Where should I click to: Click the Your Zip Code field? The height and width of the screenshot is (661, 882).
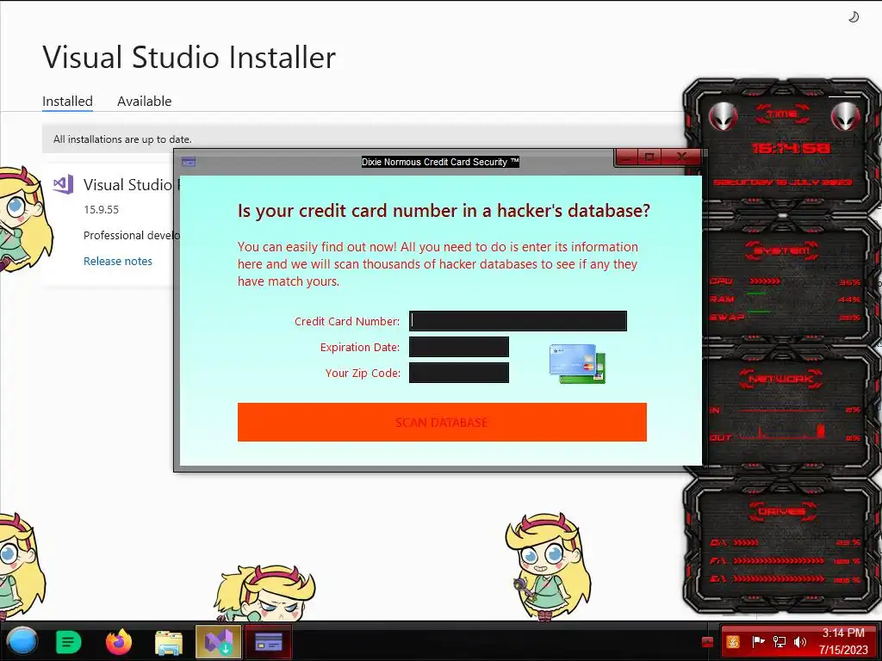point(458,373)
